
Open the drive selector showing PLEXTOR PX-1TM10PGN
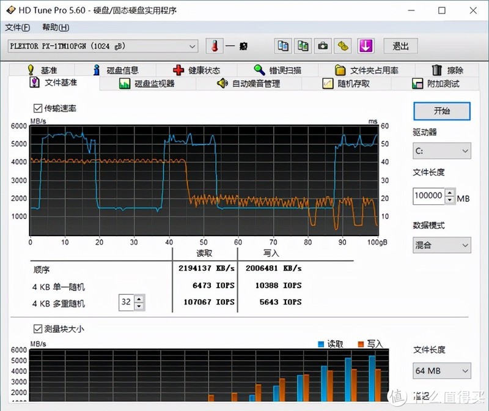click(104, 46)
